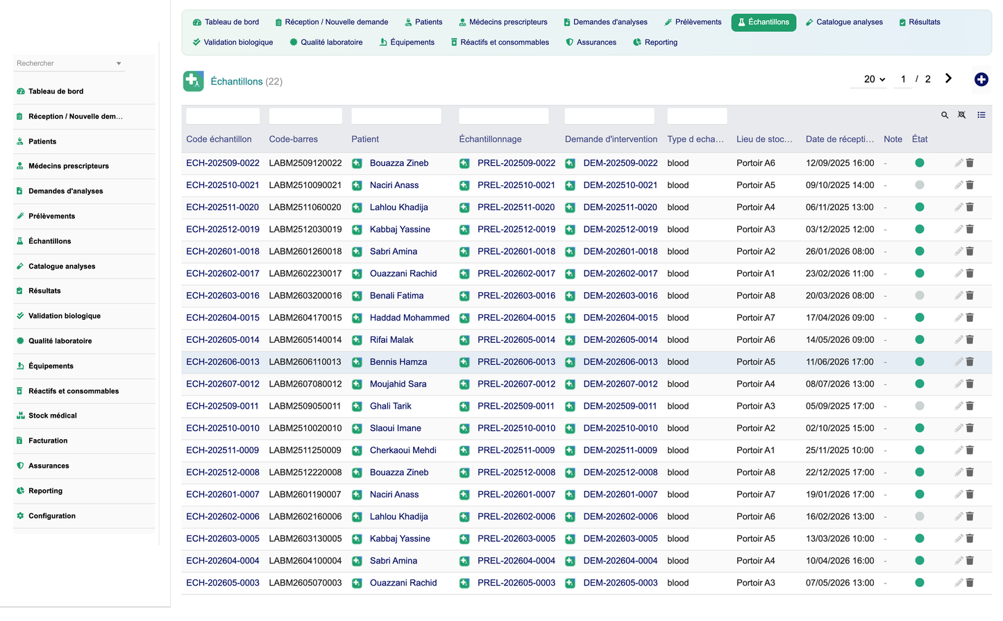
Task: Click Échantillons module icon next to title
Action: pyautogui.click(x=194, y=81)
